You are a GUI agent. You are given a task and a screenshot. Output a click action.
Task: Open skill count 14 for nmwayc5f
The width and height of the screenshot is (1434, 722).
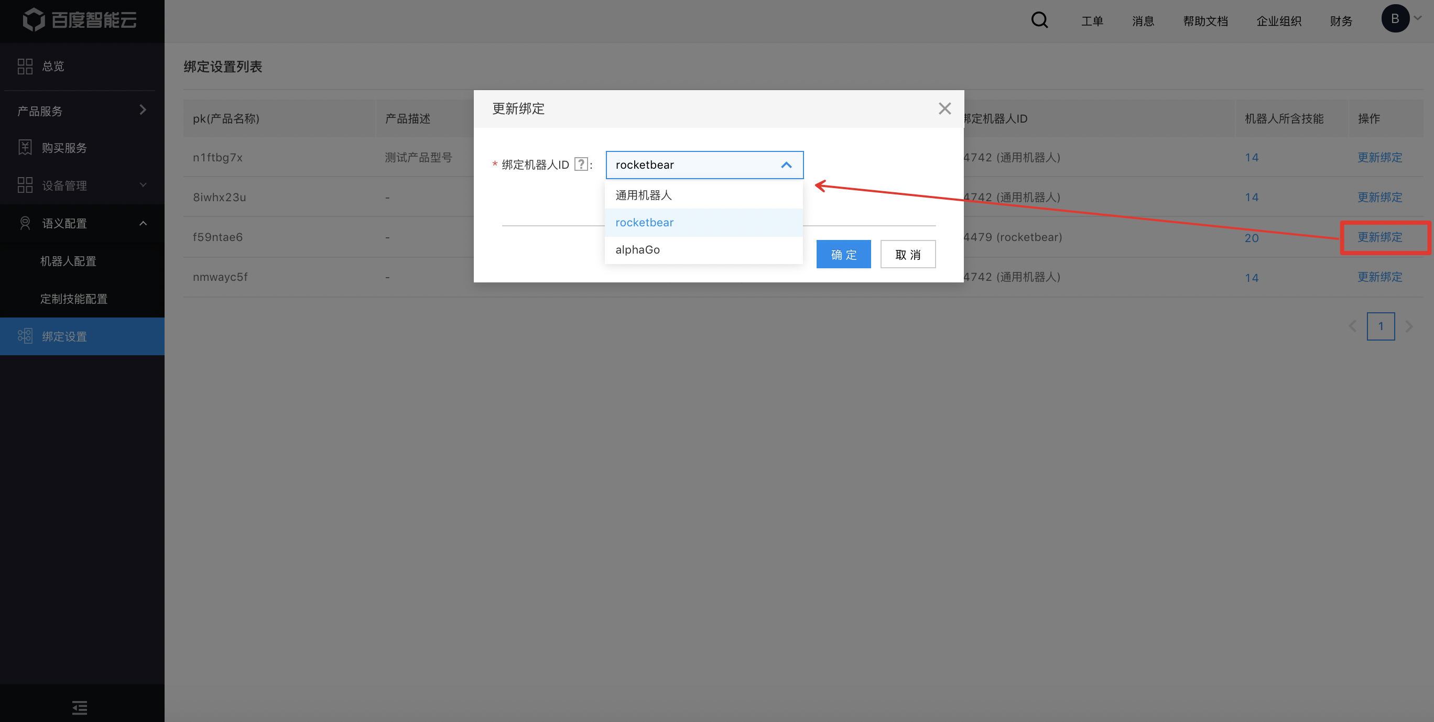(1252, 277)
